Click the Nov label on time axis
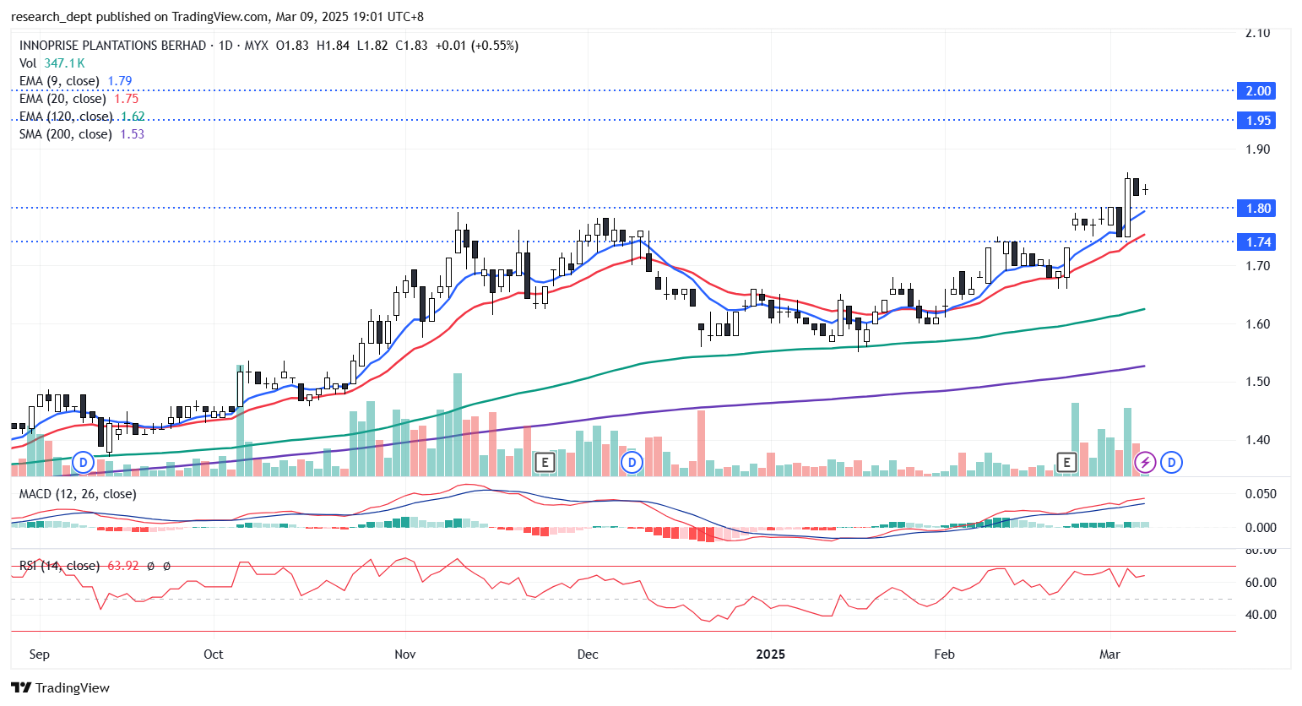 click(405, 654)
